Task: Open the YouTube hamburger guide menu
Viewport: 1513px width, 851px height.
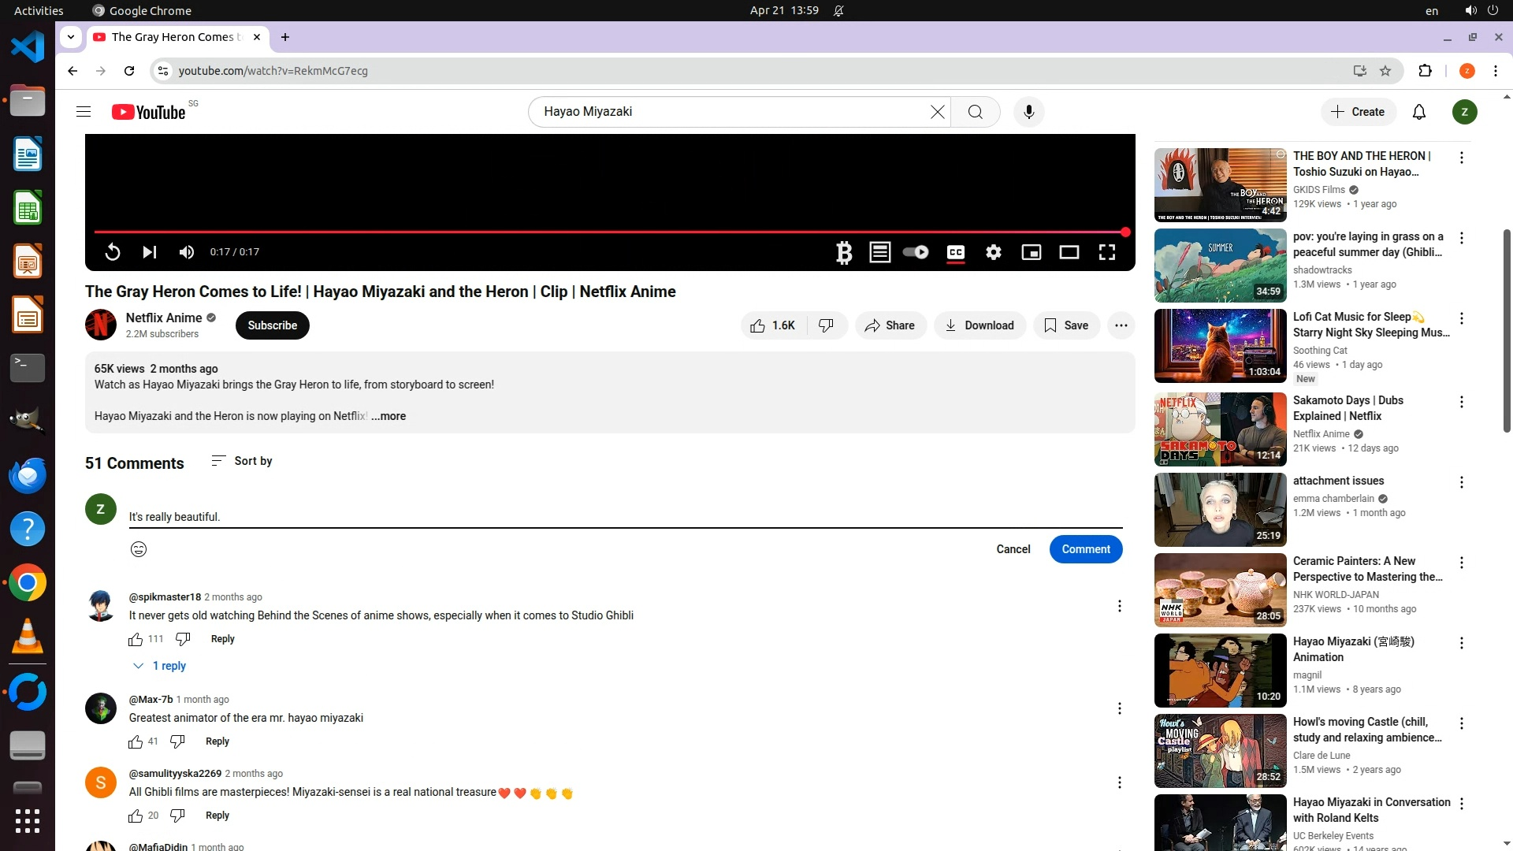Action: coord(84,112)
